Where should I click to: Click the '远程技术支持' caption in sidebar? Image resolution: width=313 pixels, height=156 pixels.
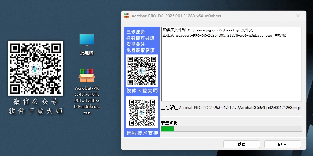142,133
